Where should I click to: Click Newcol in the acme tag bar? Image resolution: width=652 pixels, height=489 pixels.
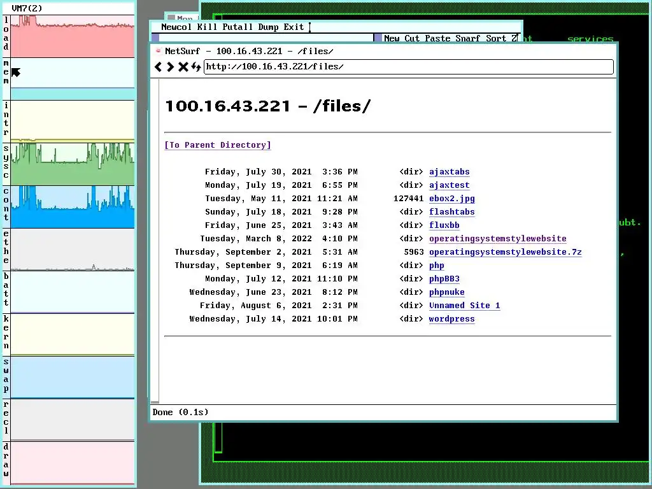coord(176,27)
